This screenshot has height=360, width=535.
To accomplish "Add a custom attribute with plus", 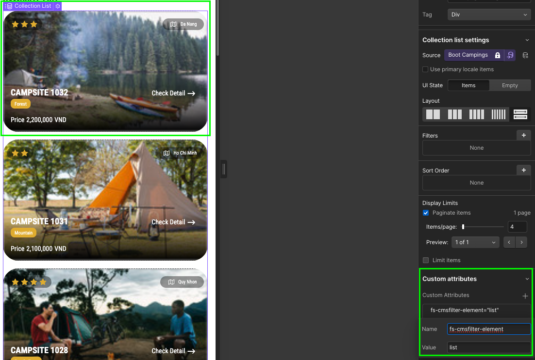I will [525, 296].
